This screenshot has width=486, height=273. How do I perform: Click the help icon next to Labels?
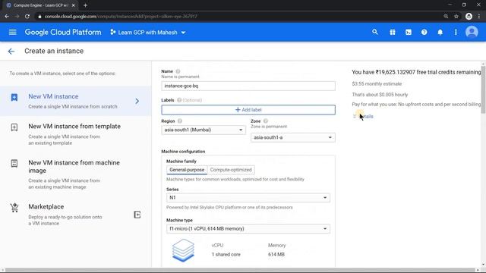(x=179, y=100)
